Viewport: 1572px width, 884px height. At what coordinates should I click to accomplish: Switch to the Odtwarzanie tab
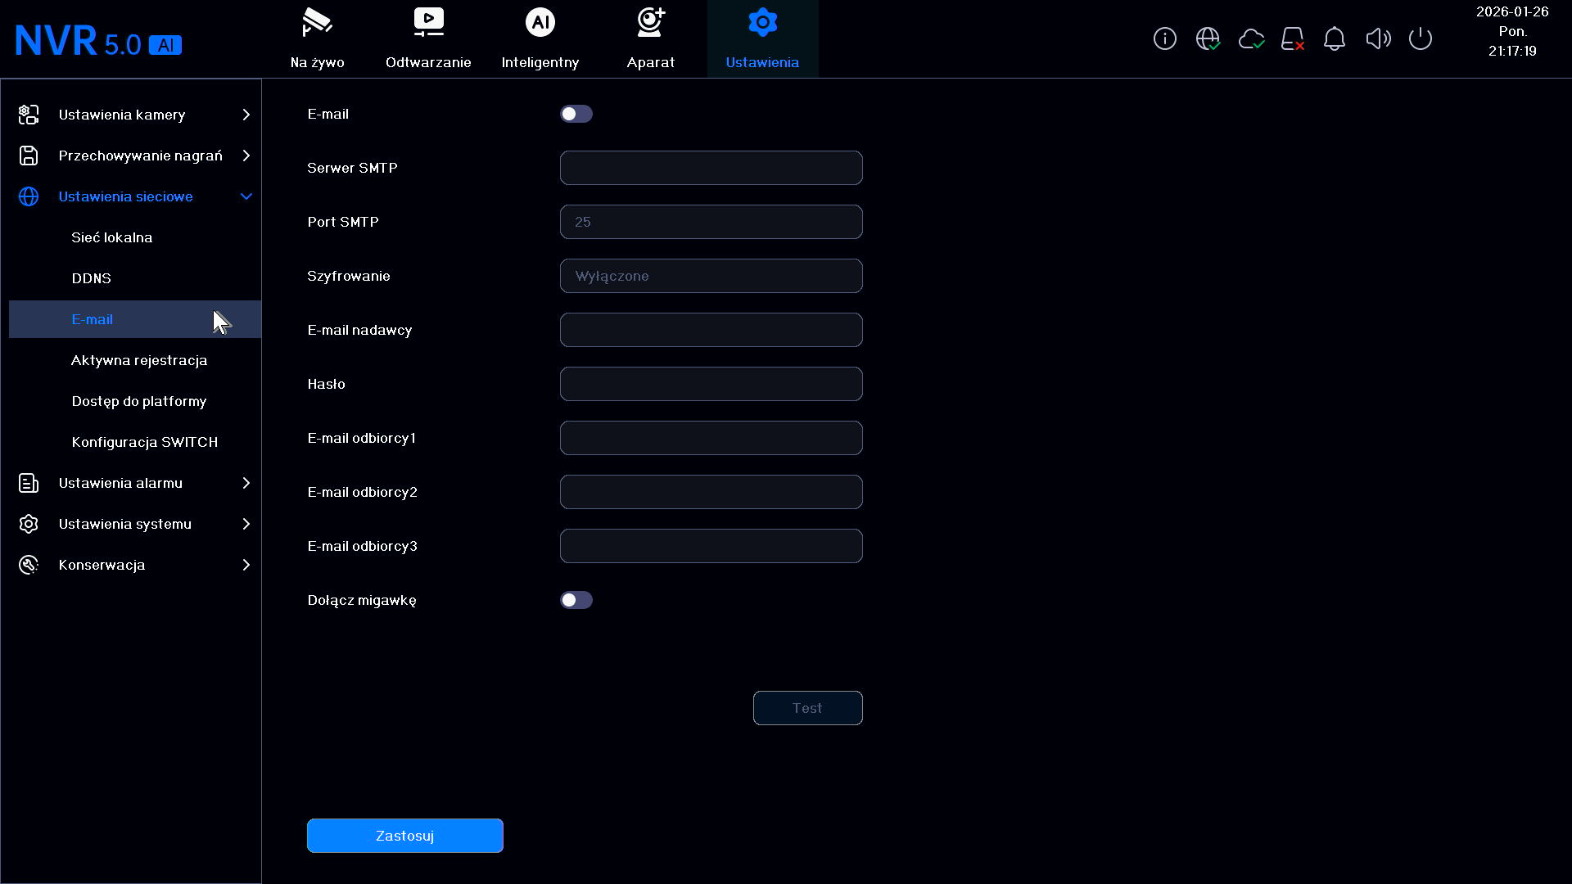pos(428,38)
